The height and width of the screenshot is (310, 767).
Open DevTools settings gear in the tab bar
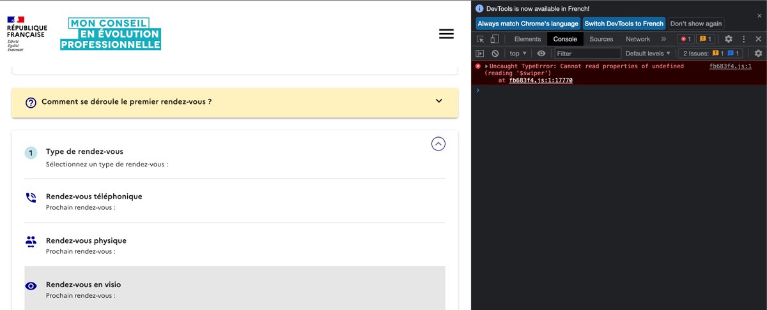(x=728, y=39)
